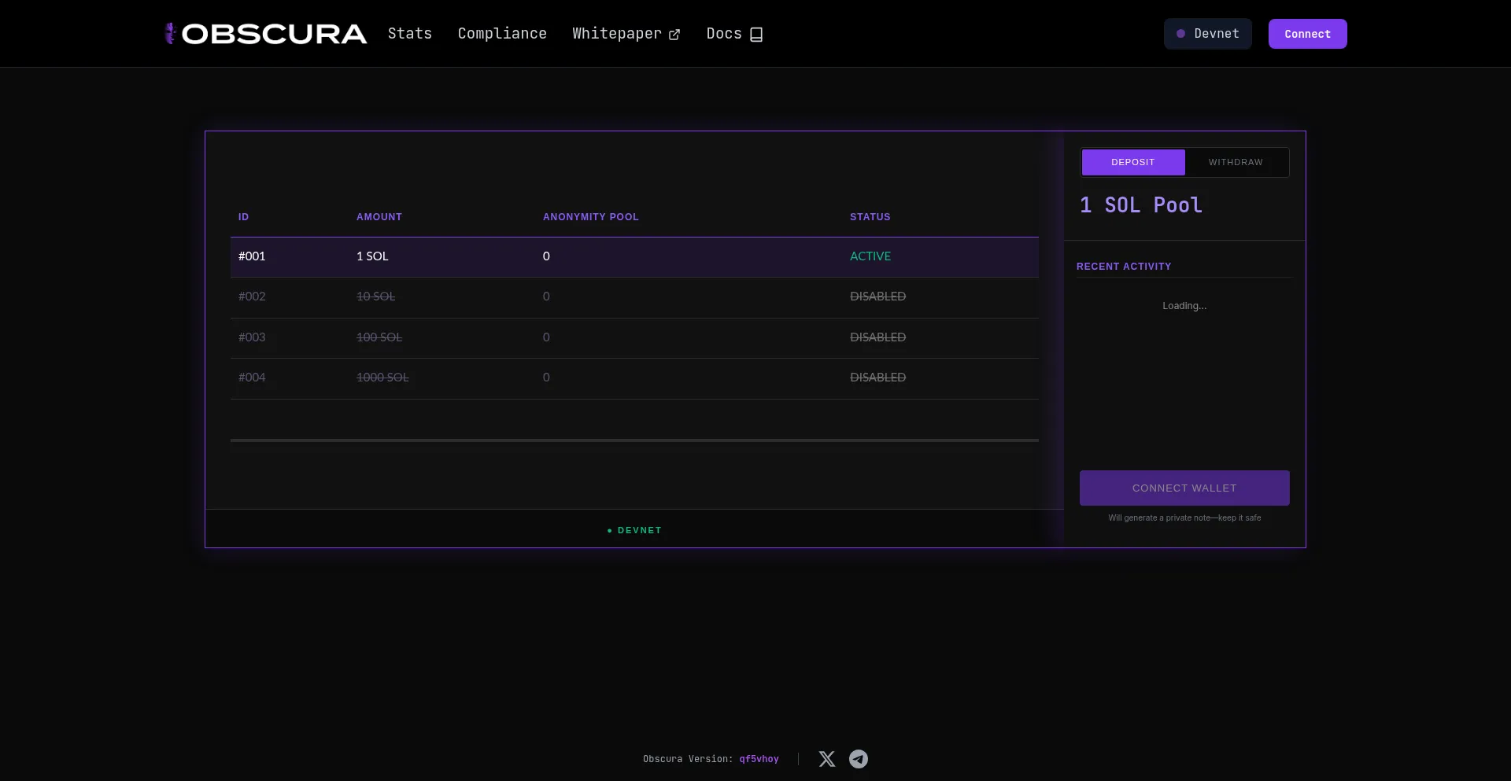Click the Connect Wallet button
Image resolution: width=1511 pixels, height=781 pixels.
click(1184, 488)
